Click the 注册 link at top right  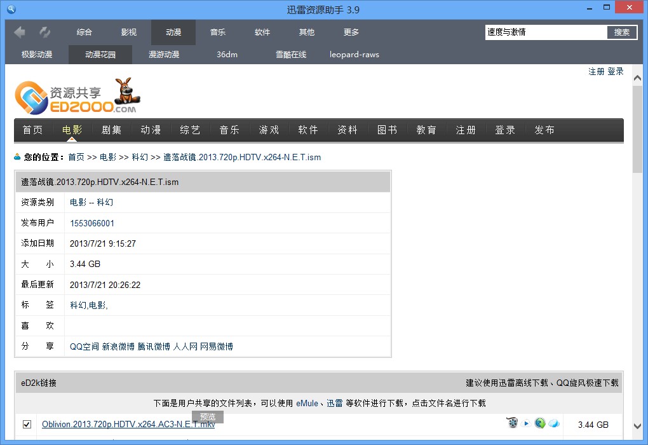(597, 72)
